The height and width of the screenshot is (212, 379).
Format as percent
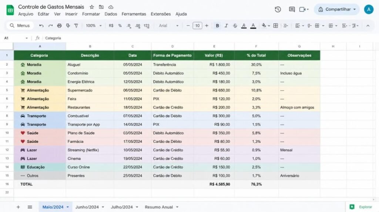[x=120, y=26]
